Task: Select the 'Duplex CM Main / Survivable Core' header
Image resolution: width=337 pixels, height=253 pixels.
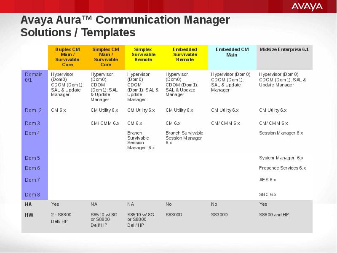Action: (67, 57)
